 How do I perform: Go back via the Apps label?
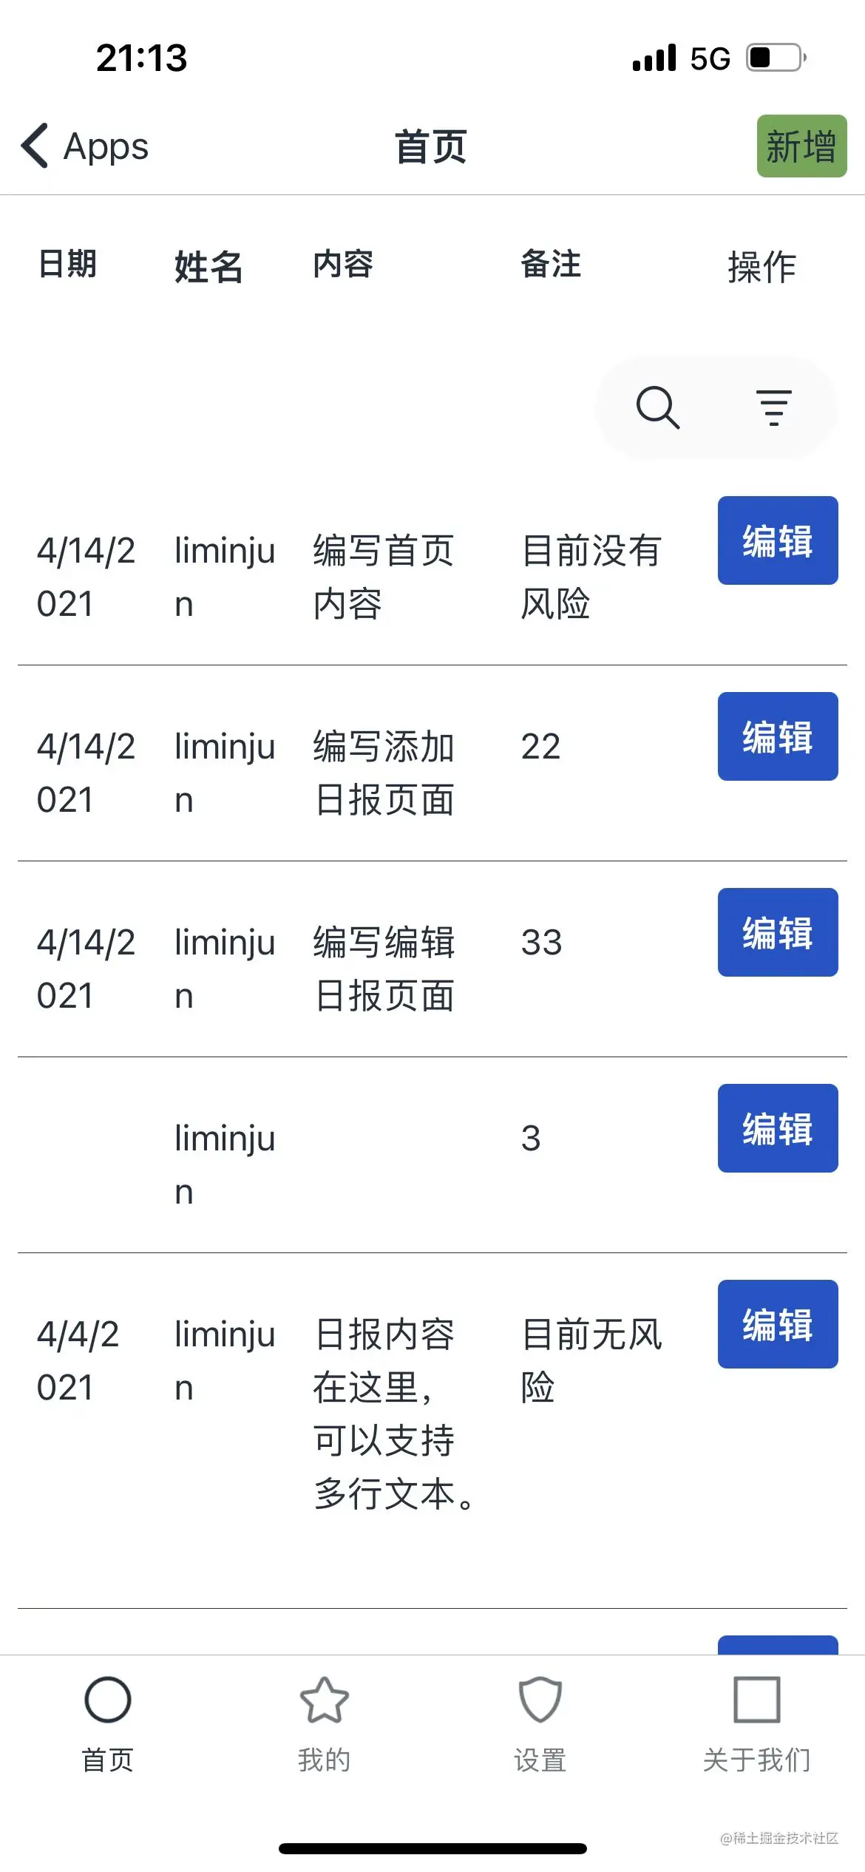tap(106, 146)
